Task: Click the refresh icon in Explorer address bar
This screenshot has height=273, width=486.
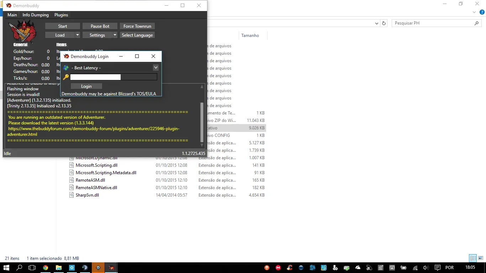Action: (384, 23)
